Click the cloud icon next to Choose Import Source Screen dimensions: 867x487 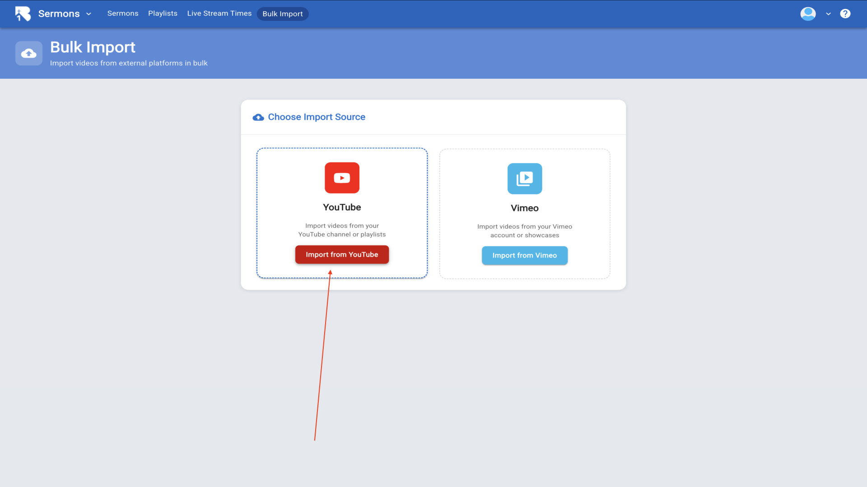[x=258, y=117]
